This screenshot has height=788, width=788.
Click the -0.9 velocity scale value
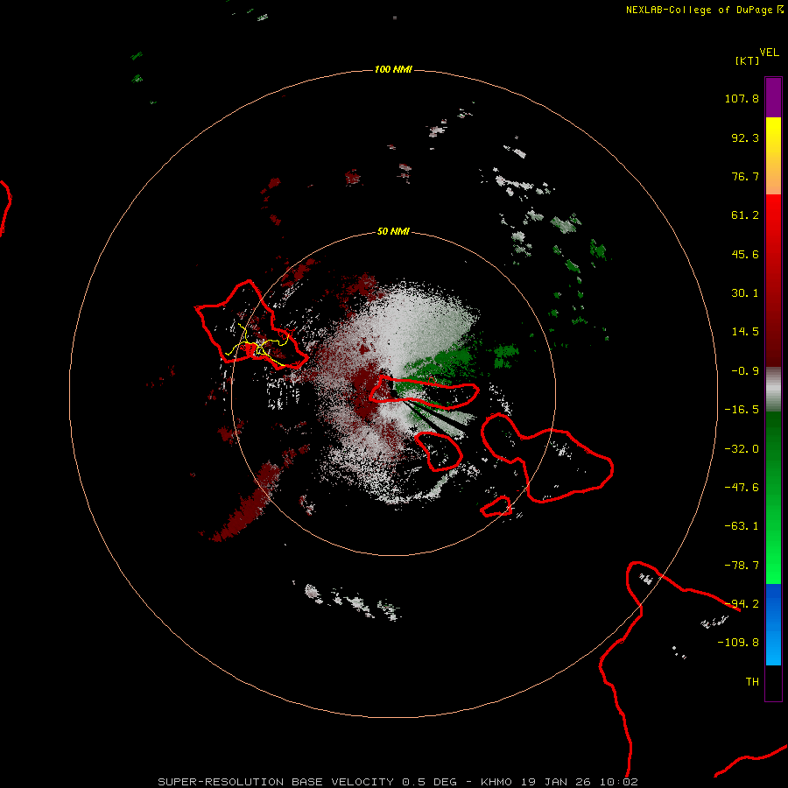coord(745,371)
